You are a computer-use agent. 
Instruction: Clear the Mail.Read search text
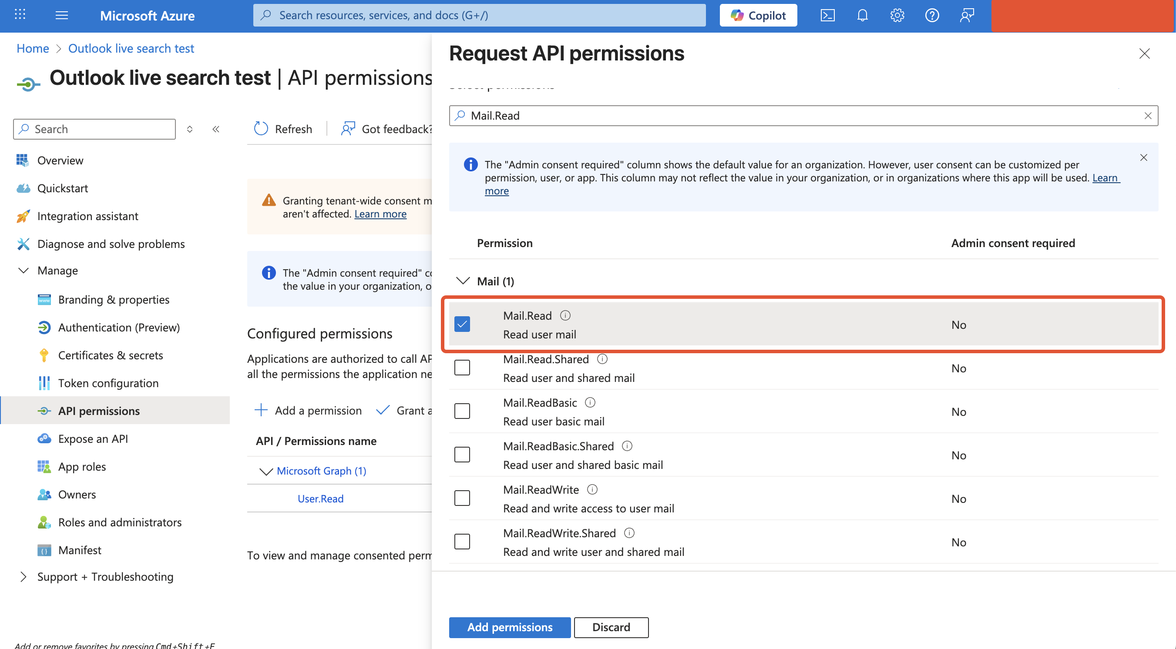(x=1148, y=116)
